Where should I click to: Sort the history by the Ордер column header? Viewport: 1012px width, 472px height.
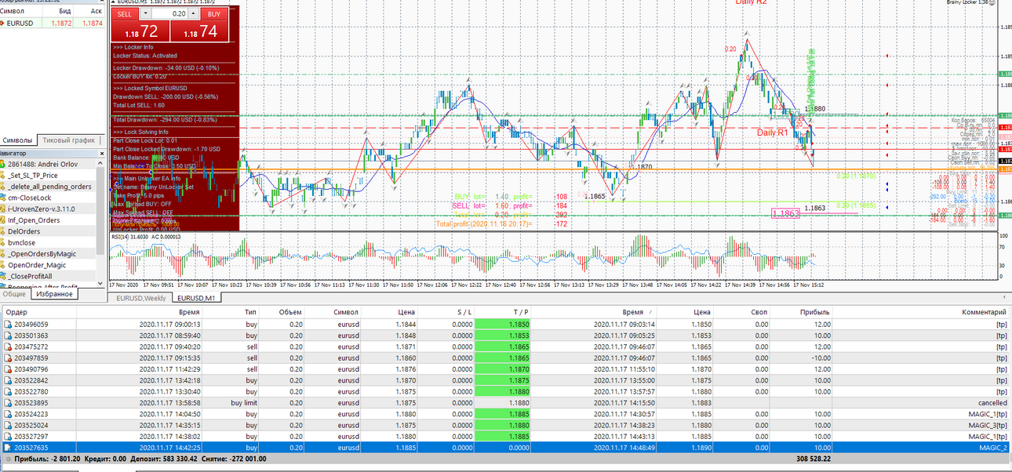[x=38, y=312]
